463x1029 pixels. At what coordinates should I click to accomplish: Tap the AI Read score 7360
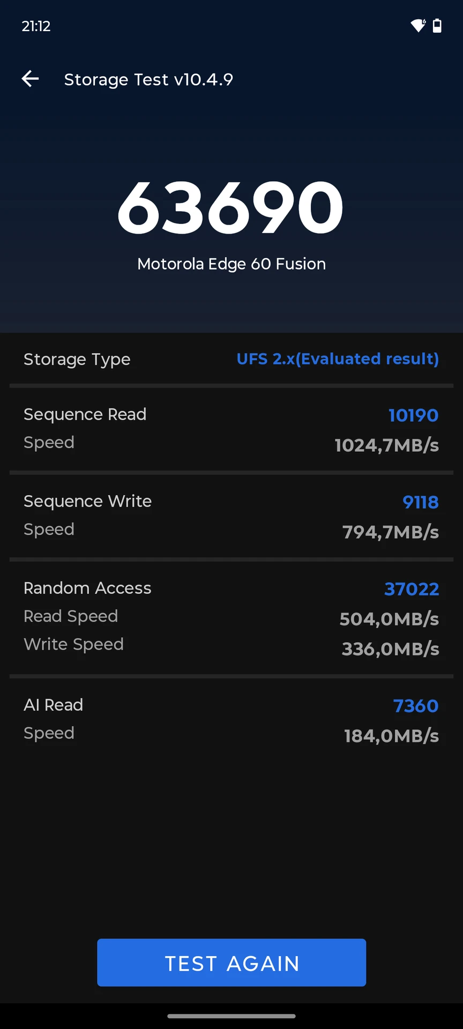click(416, 706)
